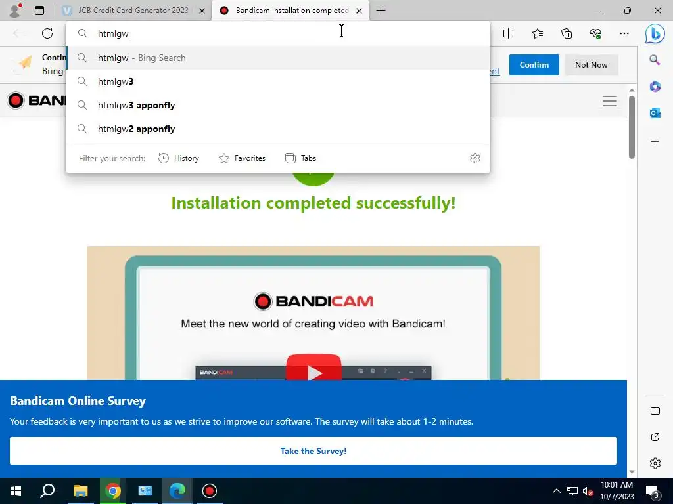Click inside the address bar text field
This screenshot has height=504, width=673.
(278, 33)
